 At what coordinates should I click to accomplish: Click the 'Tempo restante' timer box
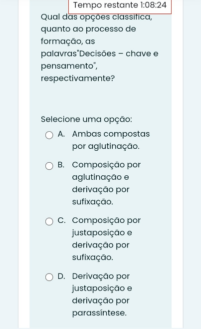(120, 7)
